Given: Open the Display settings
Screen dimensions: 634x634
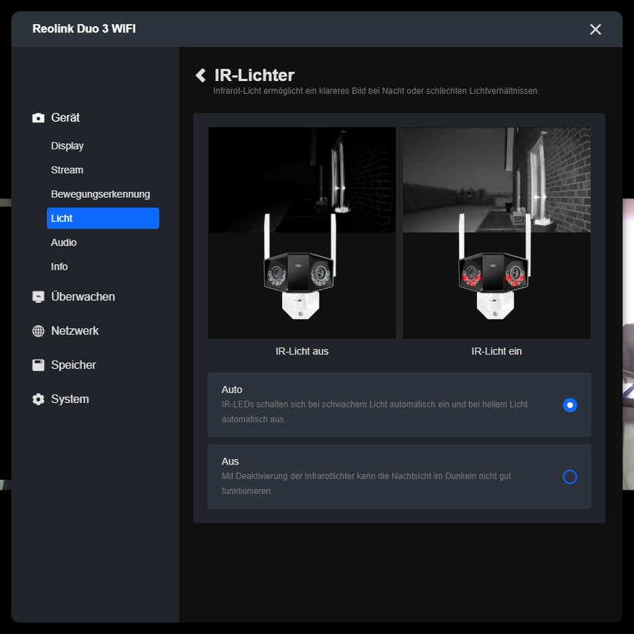Looking at the screenshot, I should (x=67, y=146).
